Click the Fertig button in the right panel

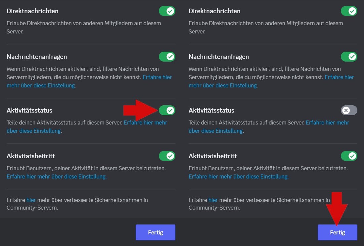click(x=337, y=232)
